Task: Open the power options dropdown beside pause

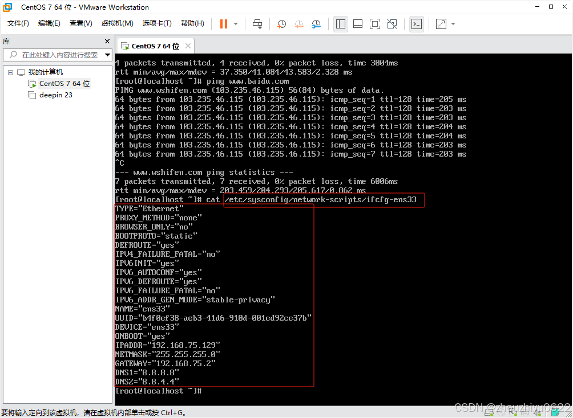Action: 236,24
